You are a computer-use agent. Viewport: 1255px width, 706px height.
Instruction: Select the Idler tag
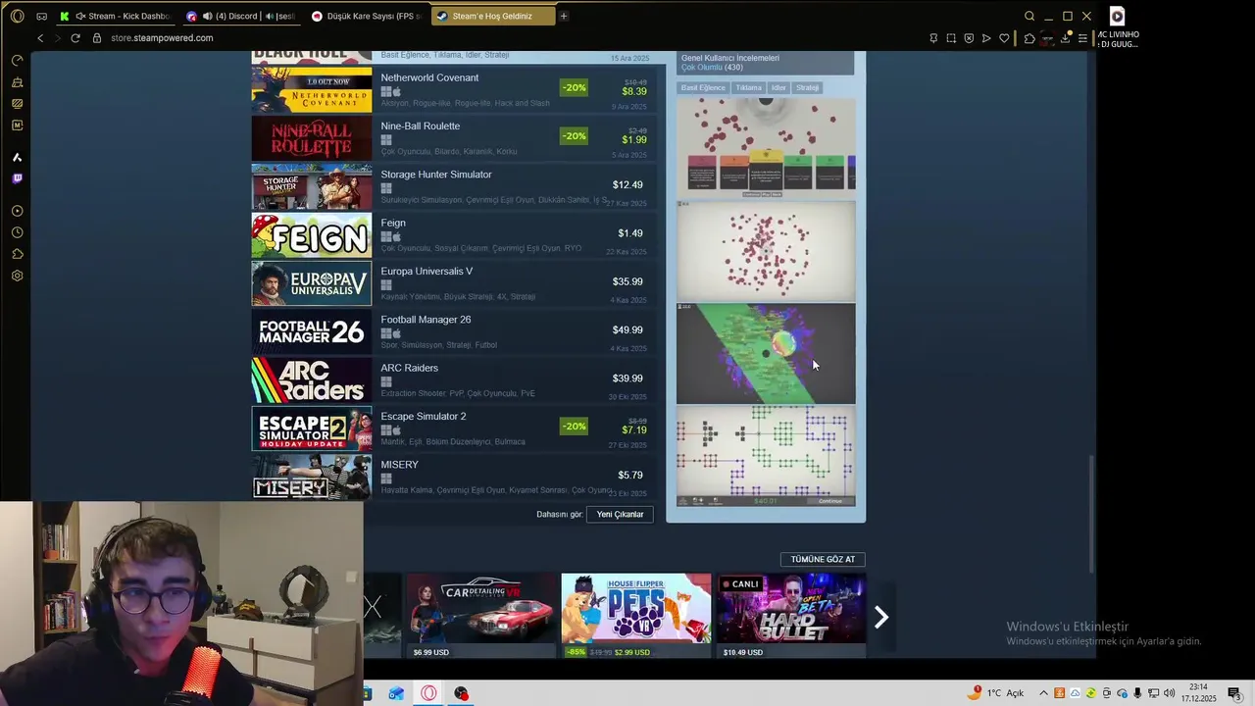pos(778,88)
